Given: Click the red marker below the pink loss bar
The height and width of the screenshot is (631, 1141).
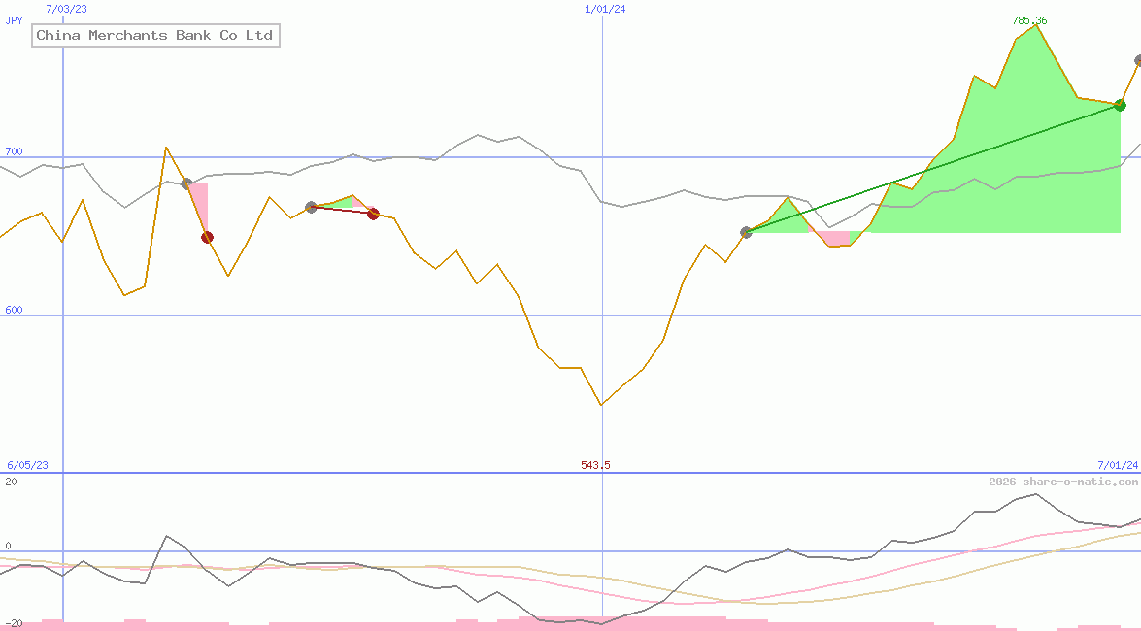Looking at the screenshot, I should [208, 237].
